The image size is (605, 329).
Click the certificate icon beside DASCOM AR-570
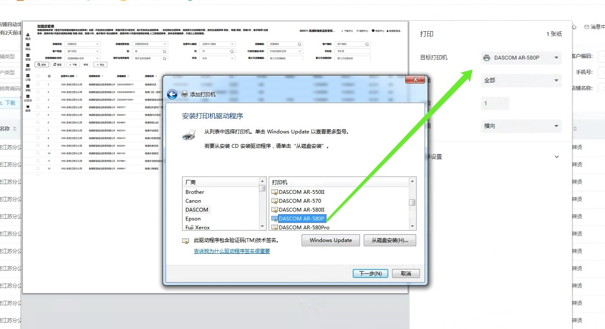[274, 201]
